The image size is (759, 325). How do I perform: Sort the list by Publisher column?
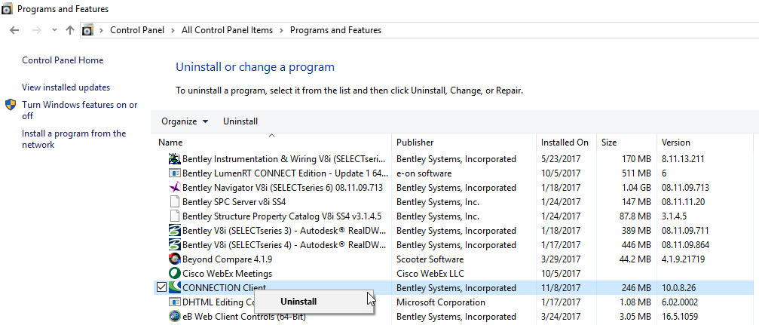[x=415, y=143]
